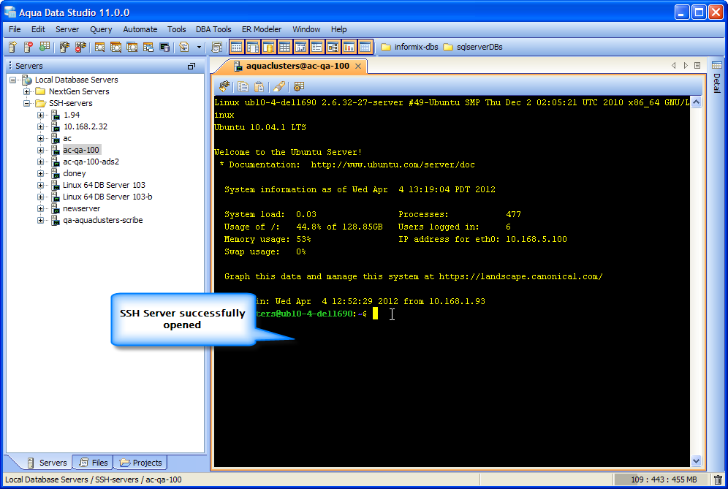Toggle the highlighted tree-diagram toolbar button
The image size is (728, 489).
coord(333,47)
